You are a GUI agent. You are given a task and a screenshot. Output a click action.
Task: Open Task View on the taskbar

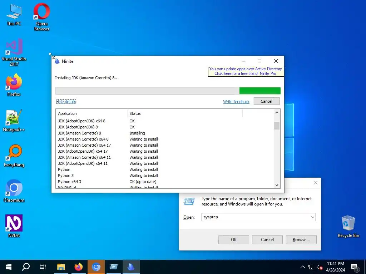(43, 267)
